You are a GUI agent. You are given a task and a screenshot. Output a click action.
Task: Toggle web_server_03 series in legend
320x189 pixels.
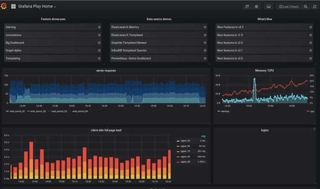click(58, 111)
